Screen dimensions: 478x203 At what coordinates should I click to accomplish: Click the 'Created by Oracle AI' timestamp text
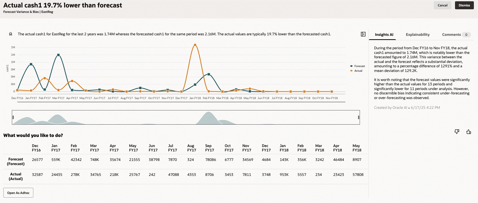pos(407,108)
